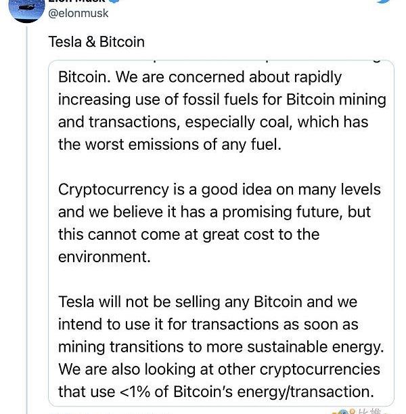Open the embedded statement image
The image size is (406, 414).
(221, 233)
